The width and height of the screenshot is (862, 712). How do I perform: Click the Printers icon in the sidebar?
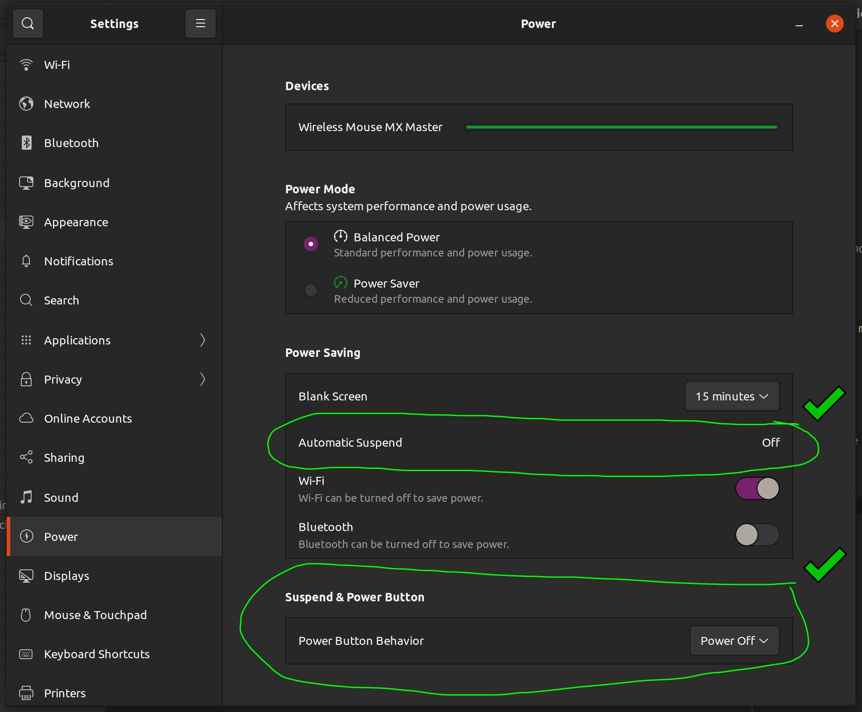click(x=26, y=693)
